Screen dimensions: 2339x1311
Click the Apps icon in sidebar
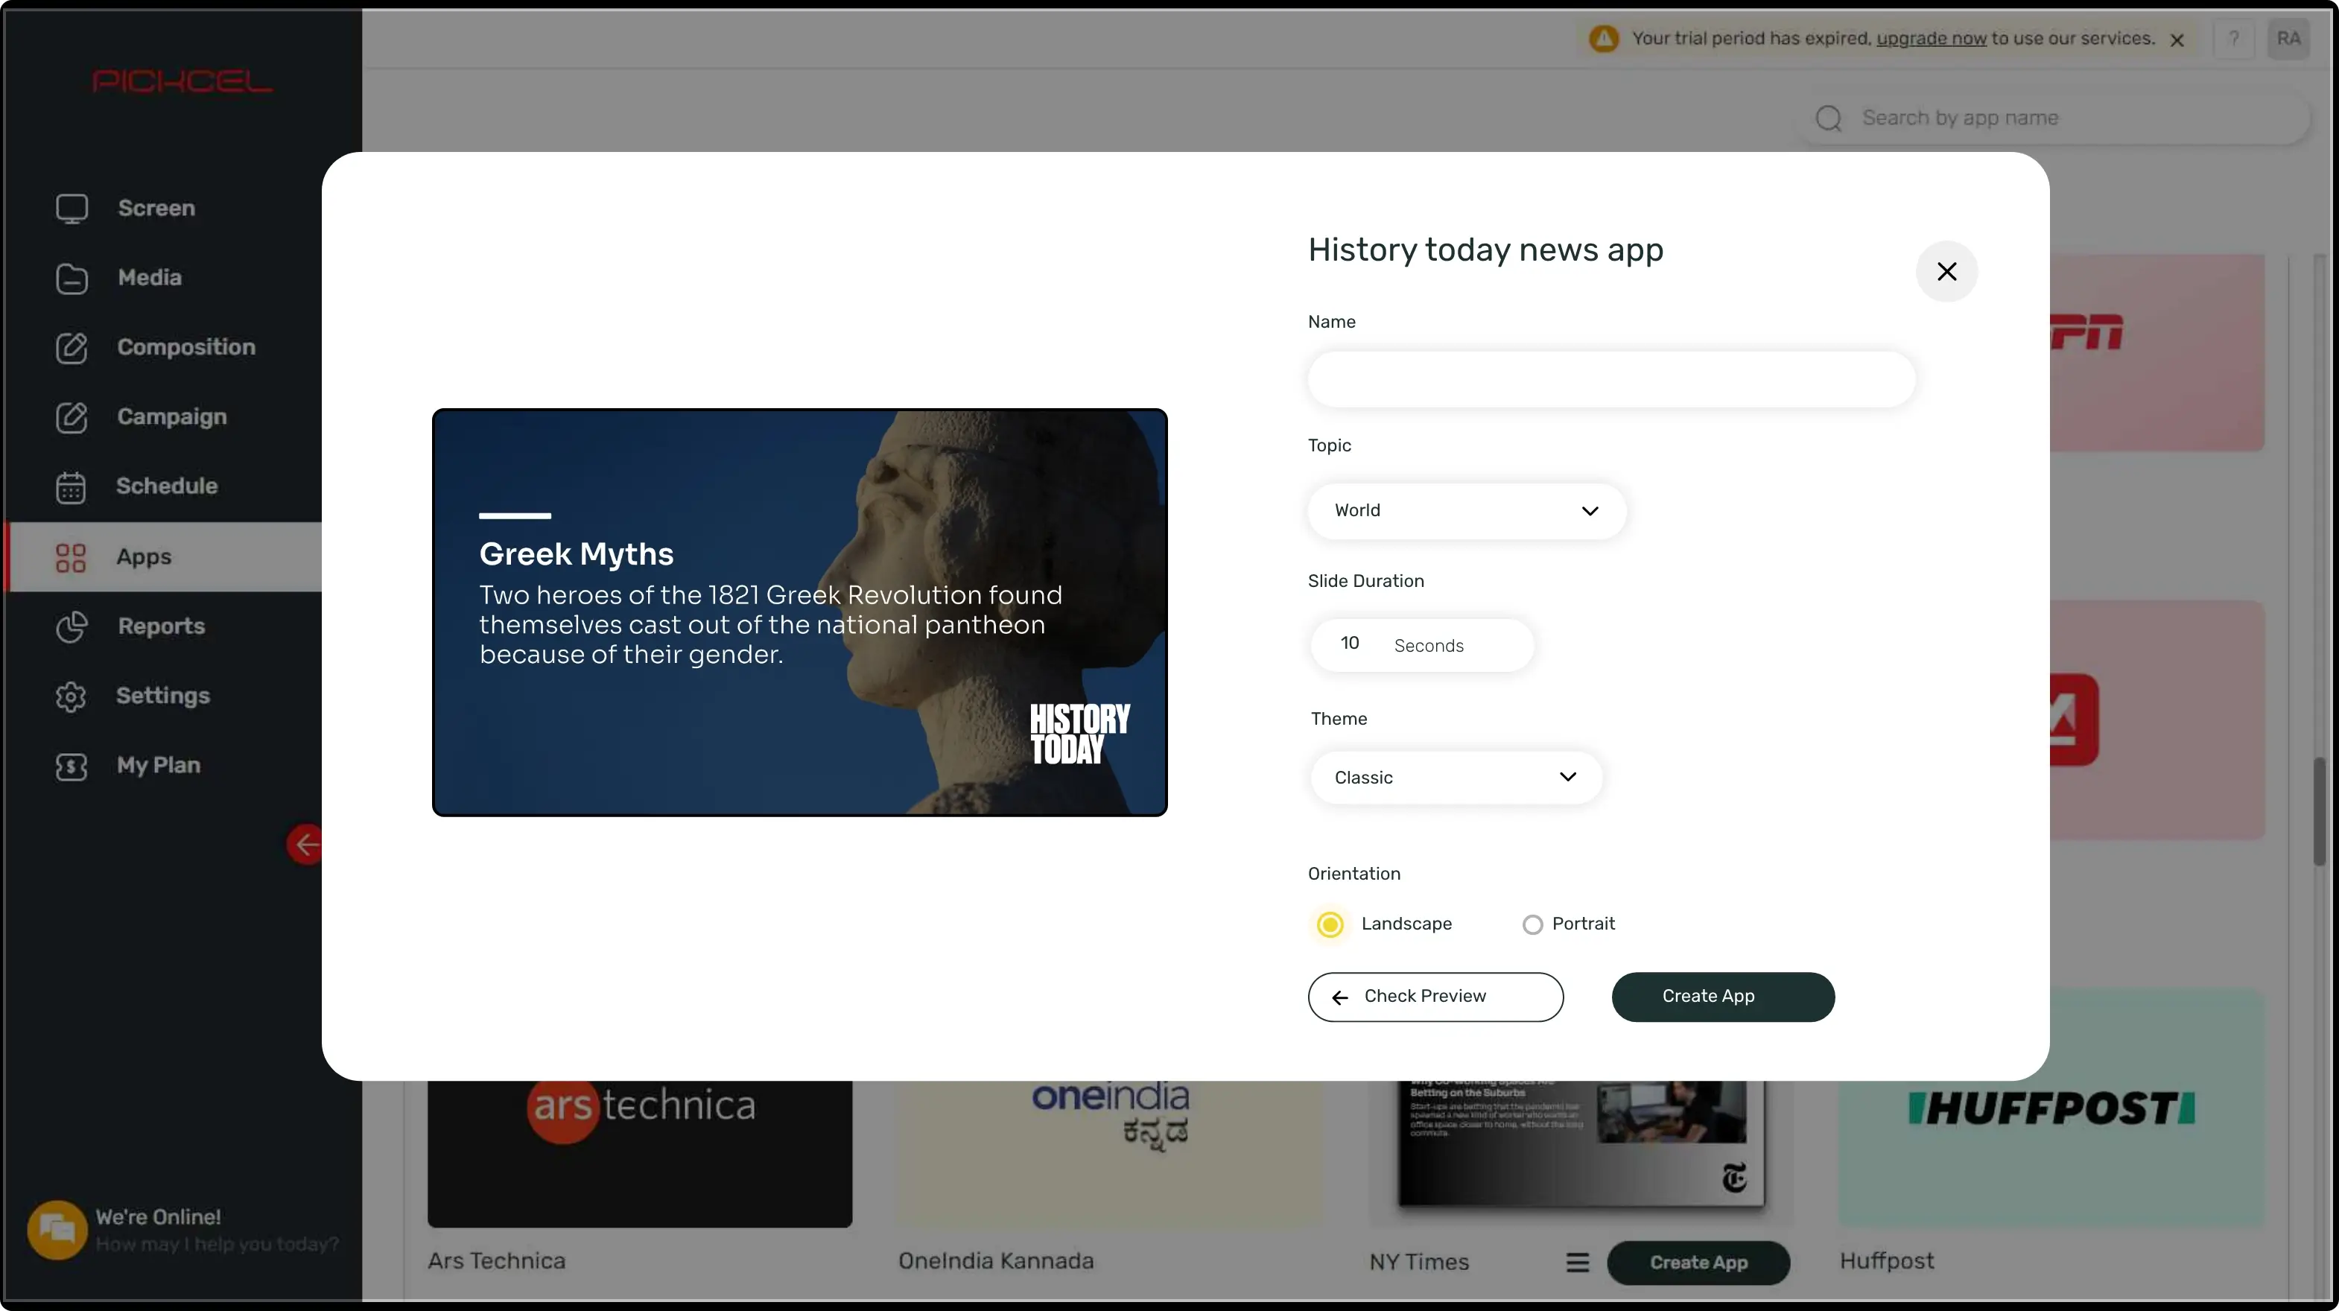(x=69, y=557)
